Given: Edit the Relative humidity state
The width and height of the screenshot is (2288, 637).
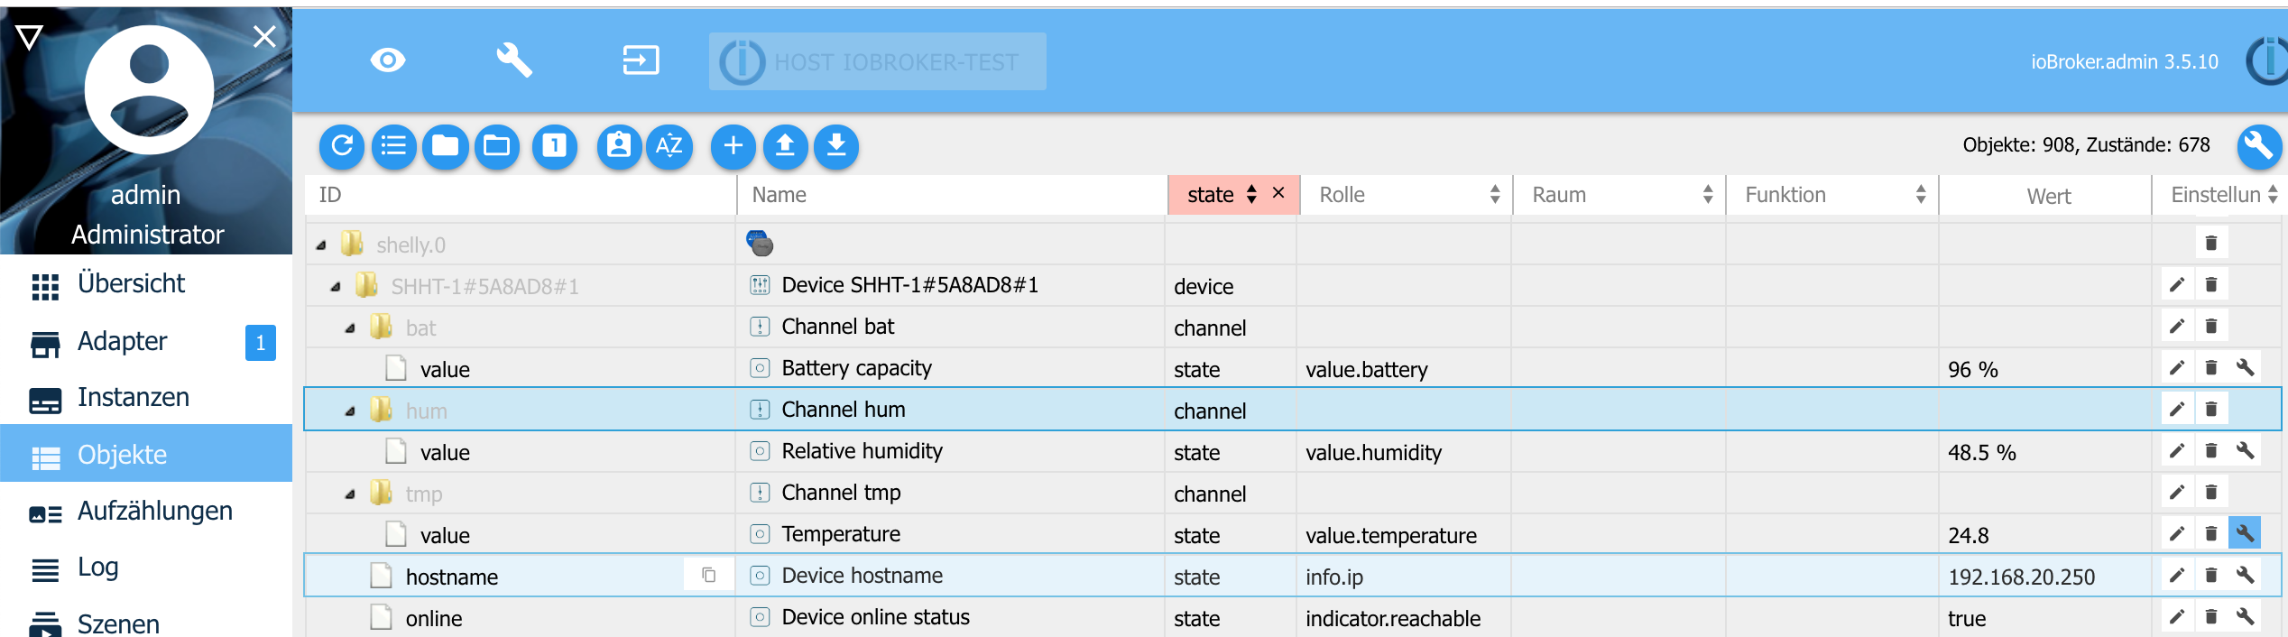Looking at the screenshot, I should pos(2177,450).
